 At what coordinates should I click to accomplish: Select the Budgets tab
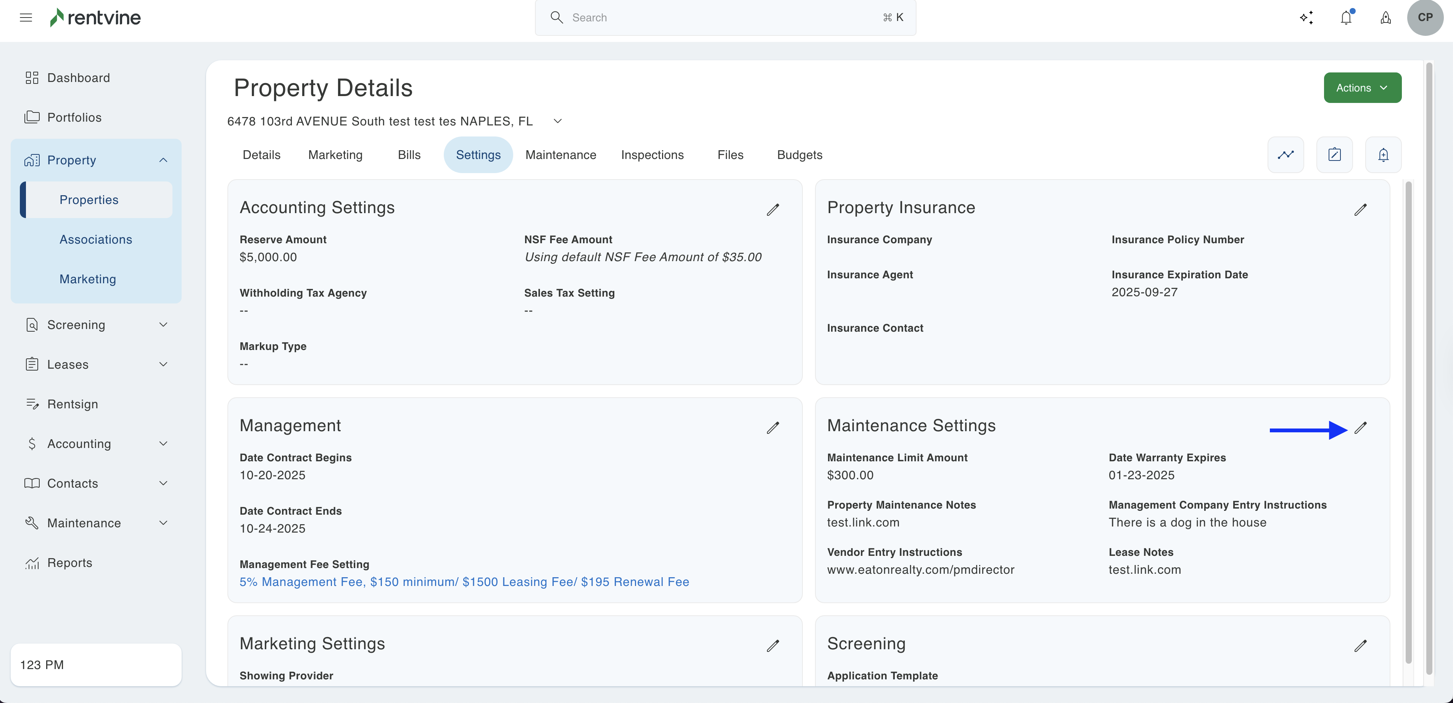[x=799, y=154]
